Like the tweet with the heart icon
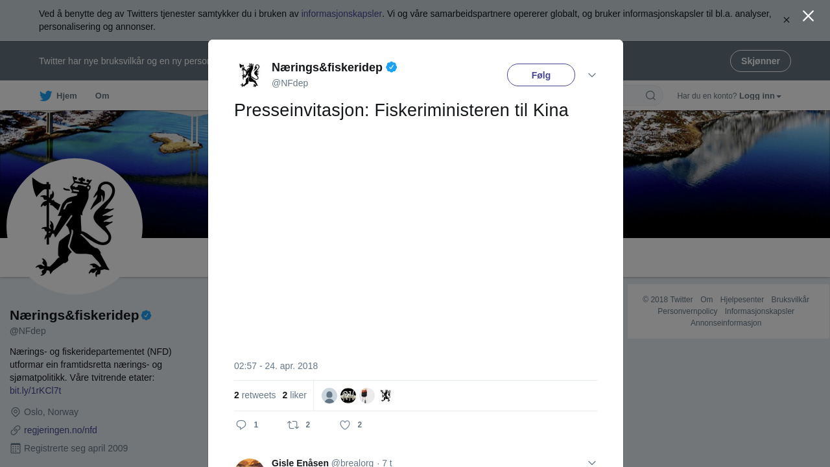 point(345,425)
